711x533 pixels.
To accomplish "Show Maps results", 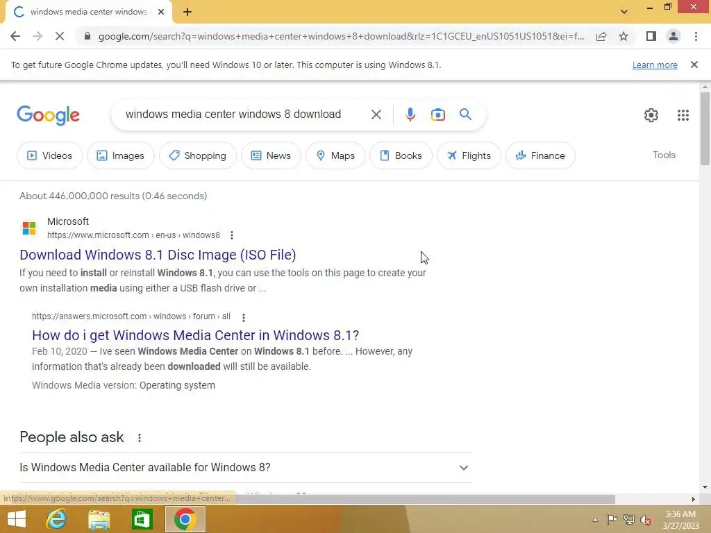I will coord(335,155).
